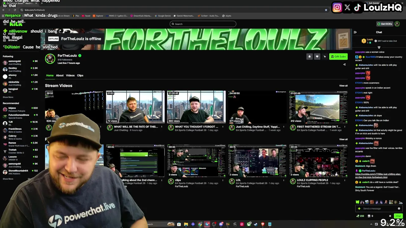Click the emoji picker in message box

pos(399,208)
